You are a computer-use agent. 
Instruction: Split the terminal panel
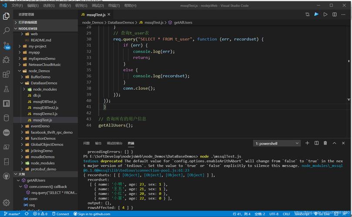click(316, 143)
